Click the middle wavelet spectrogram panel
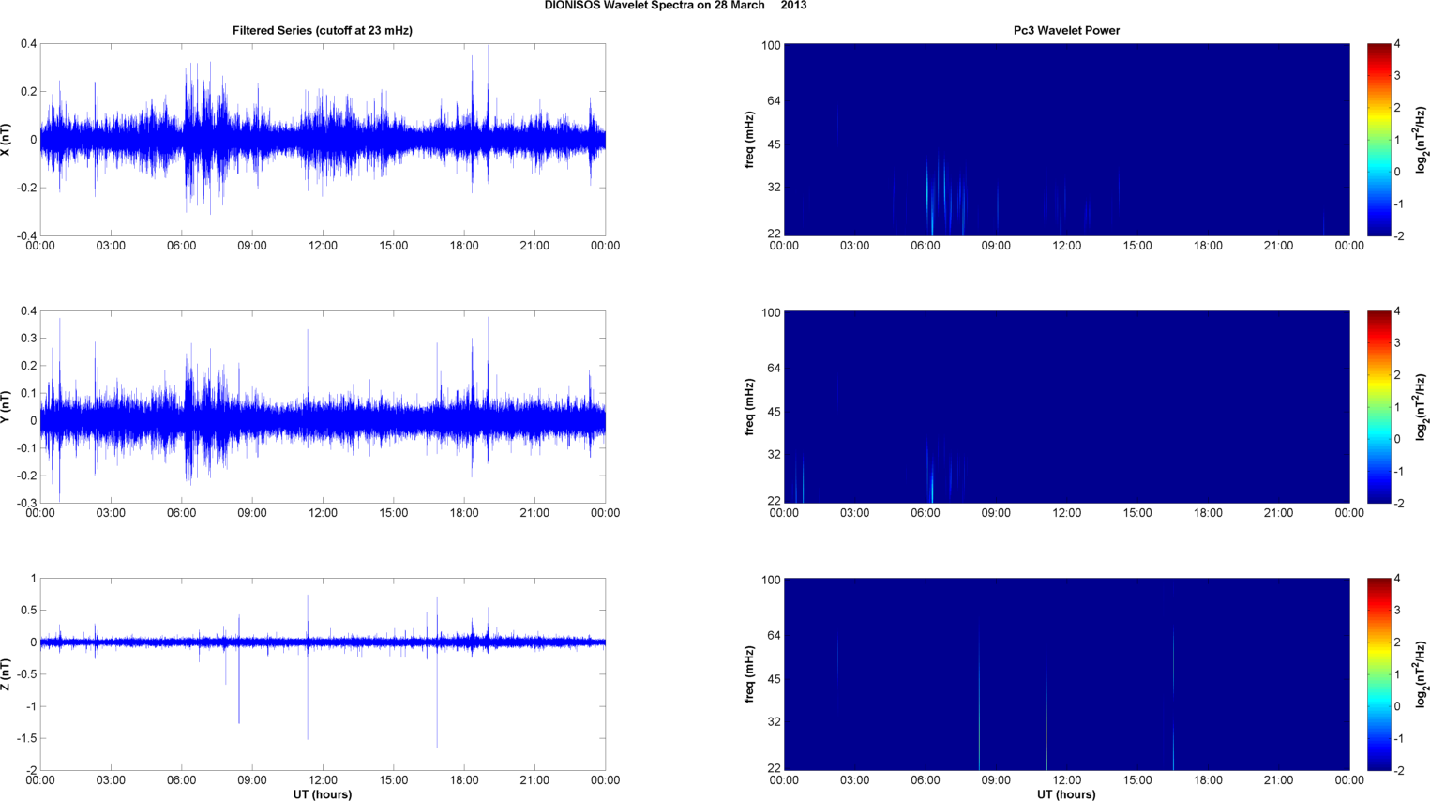This screenshot has width=1430, height=801. tap(1066, 407)
